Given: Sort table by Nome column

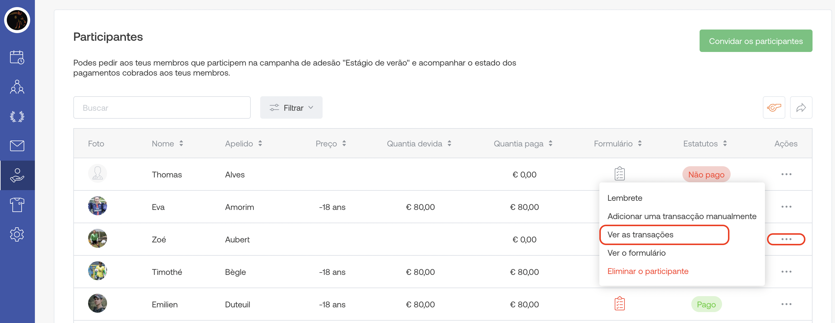Looking at the screenshot, I should pos(181,143).
